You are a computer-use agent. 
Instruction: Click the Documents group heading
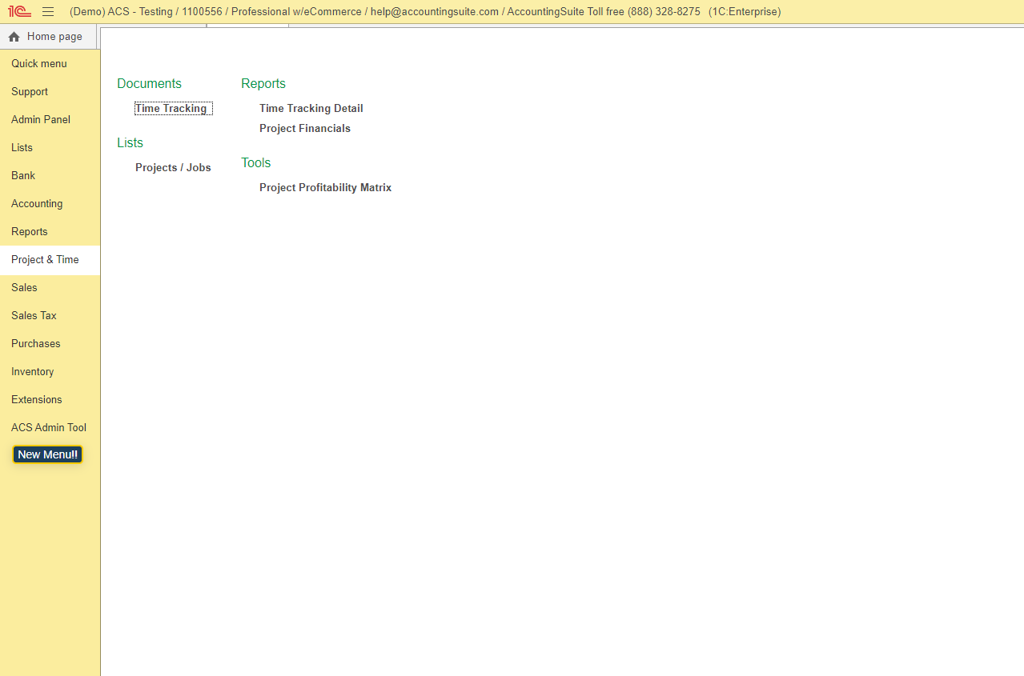tap(149, 84)
